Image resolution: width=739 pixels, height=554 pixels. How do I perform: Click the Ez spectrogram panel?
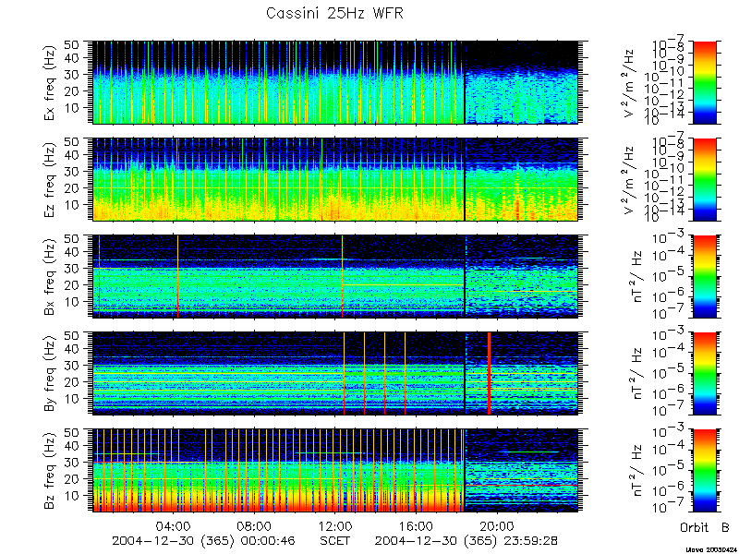pyautogui.click(x=335, y=179)
